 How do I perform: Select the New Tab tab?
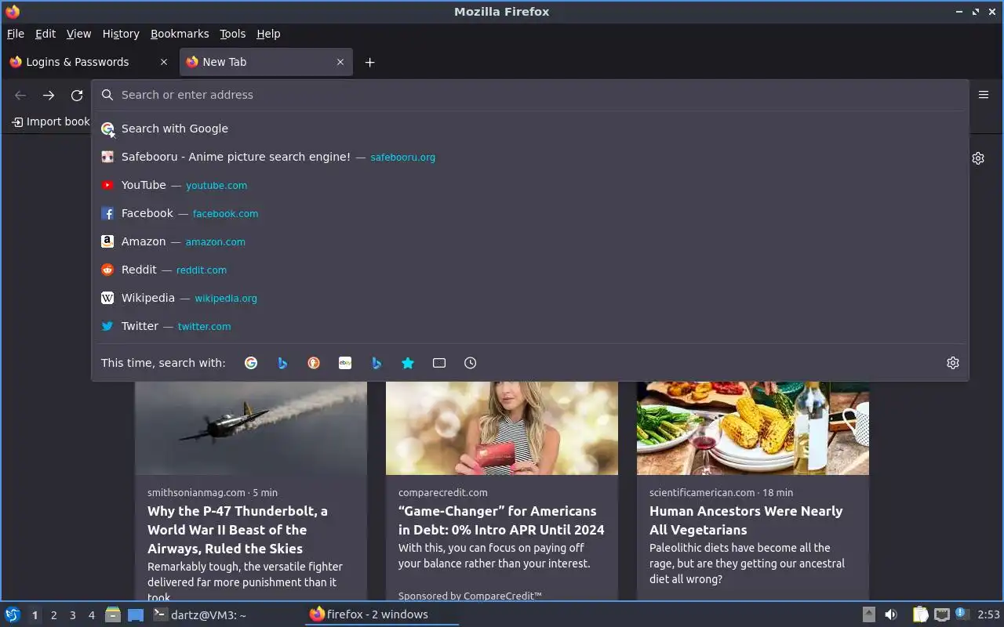(x=266, y=62)
